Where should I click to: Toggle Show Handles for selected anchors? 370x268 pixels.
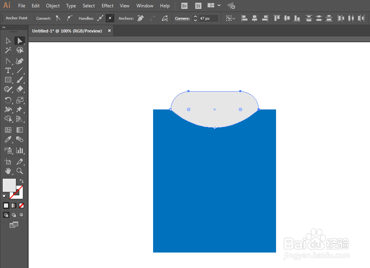point(100,18)
